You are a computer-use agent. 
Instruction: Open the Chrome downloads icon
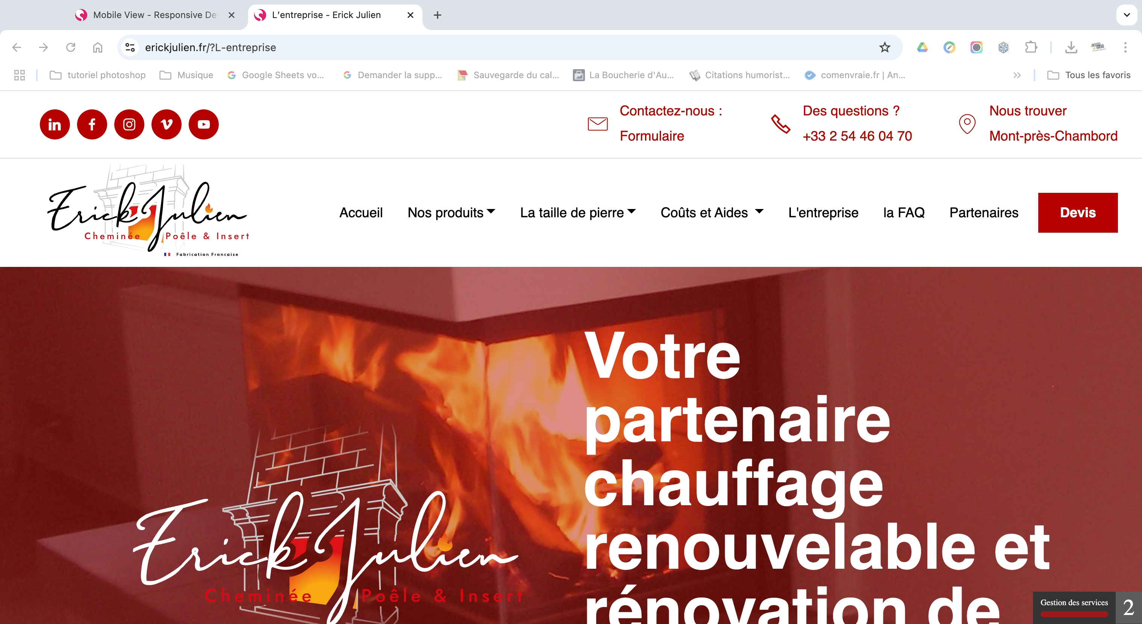pyautogui.click(x=1071, y=47)
